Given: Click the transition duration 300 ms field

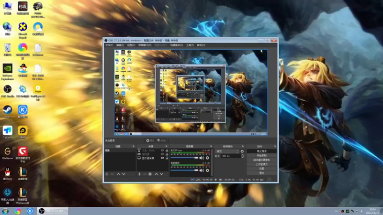Looking at the screenshot, I should coord(231,156).
